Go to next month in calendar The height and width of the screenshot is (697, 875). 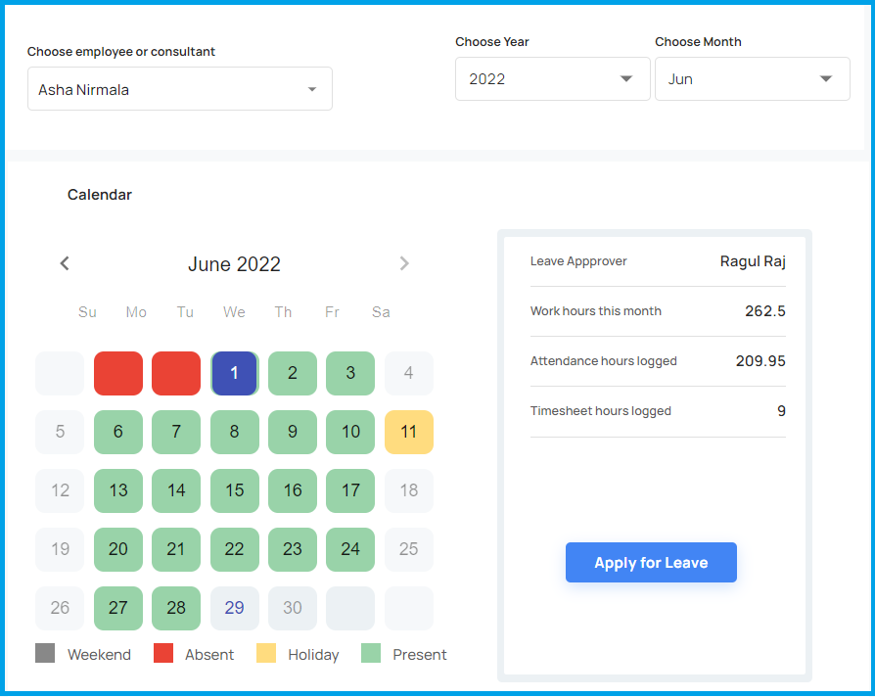(x=404, y=263)
